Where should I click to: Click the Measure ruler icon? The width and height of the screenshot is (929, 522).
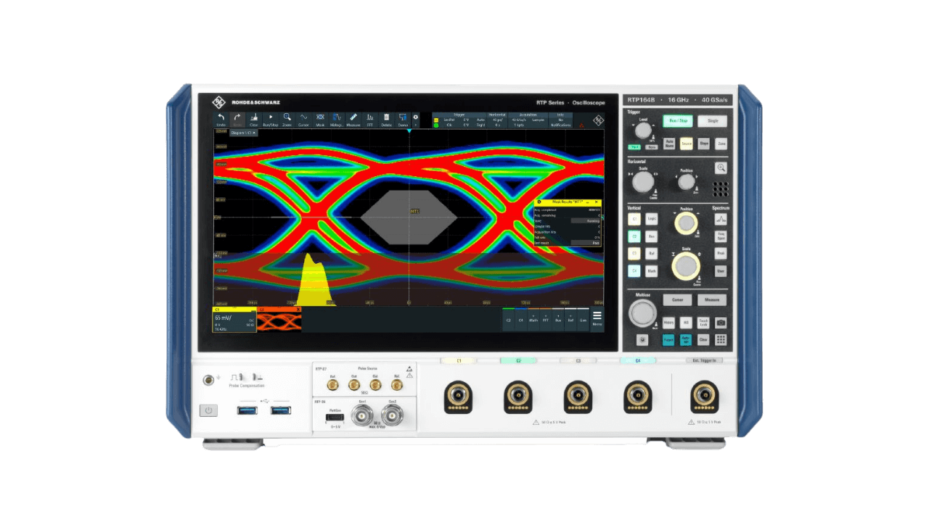pyautogui.click(x=353, y=120)
